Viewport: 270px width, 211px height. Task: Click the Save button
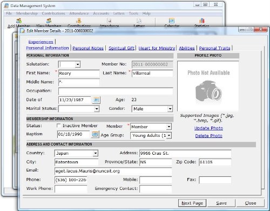(221, 203)
